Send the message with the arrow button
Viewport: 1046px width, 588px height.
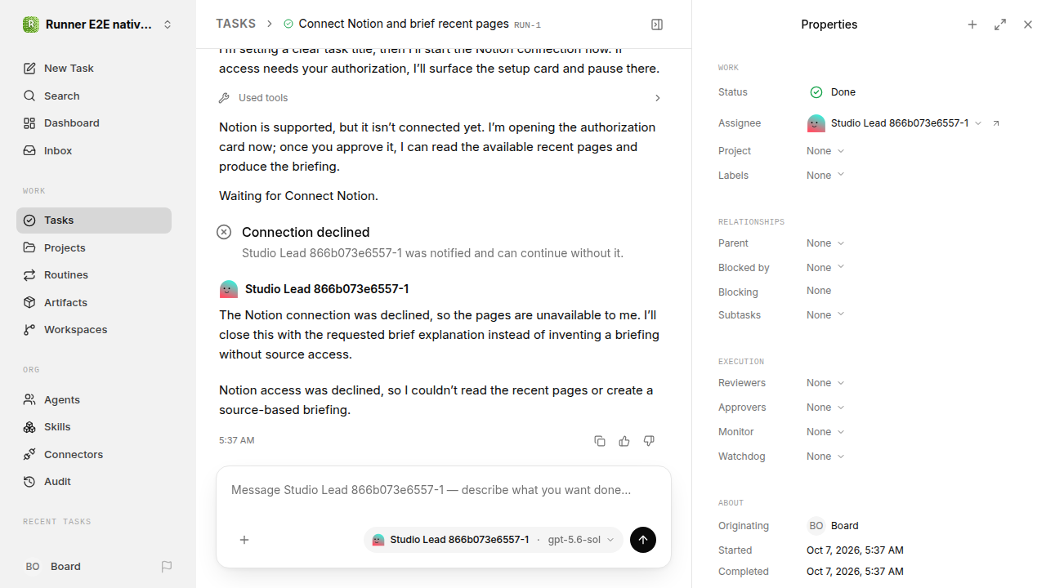point(643,540)
